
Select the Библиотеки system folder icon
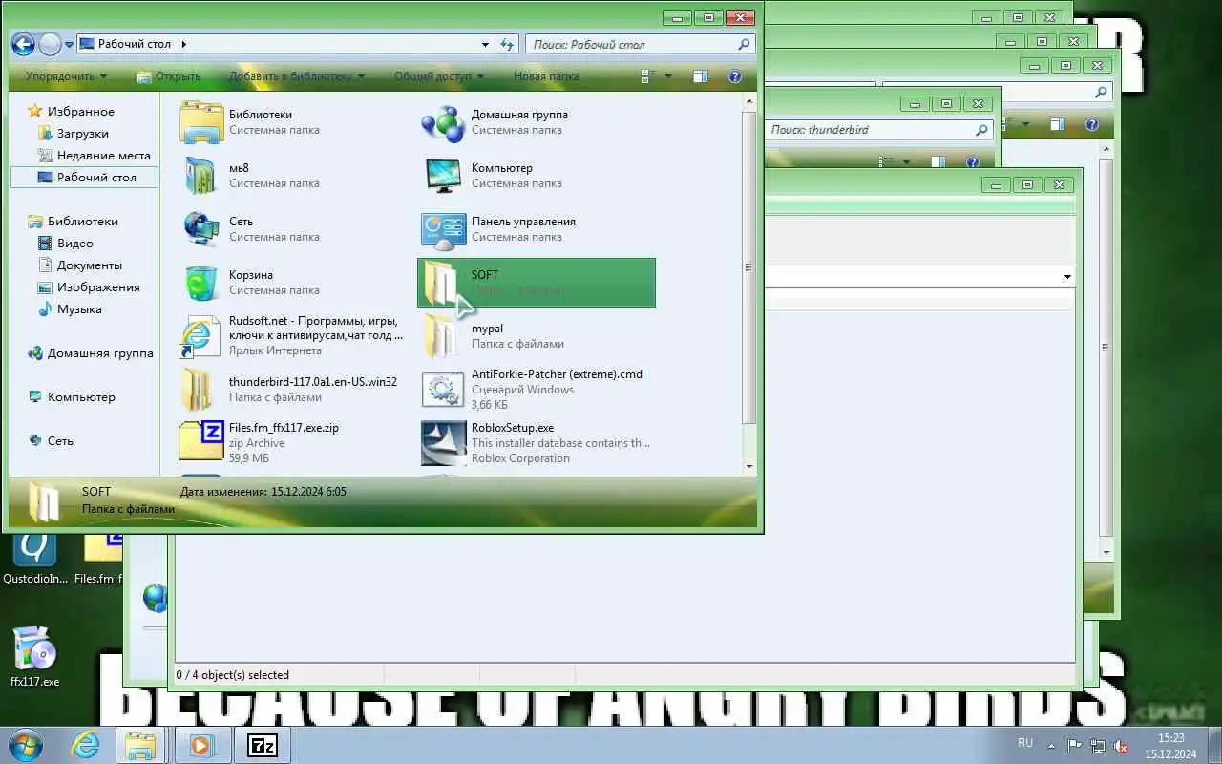pos(200,122)
